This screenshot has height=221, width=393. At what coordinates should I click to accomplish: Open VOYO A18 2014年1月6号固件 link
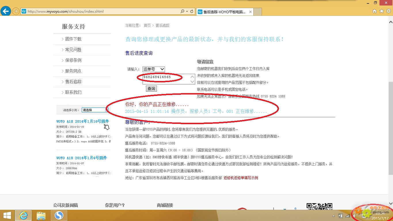coord(81,158)
